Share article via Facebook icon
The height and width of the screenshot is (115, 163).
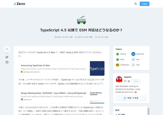point(7,62)
